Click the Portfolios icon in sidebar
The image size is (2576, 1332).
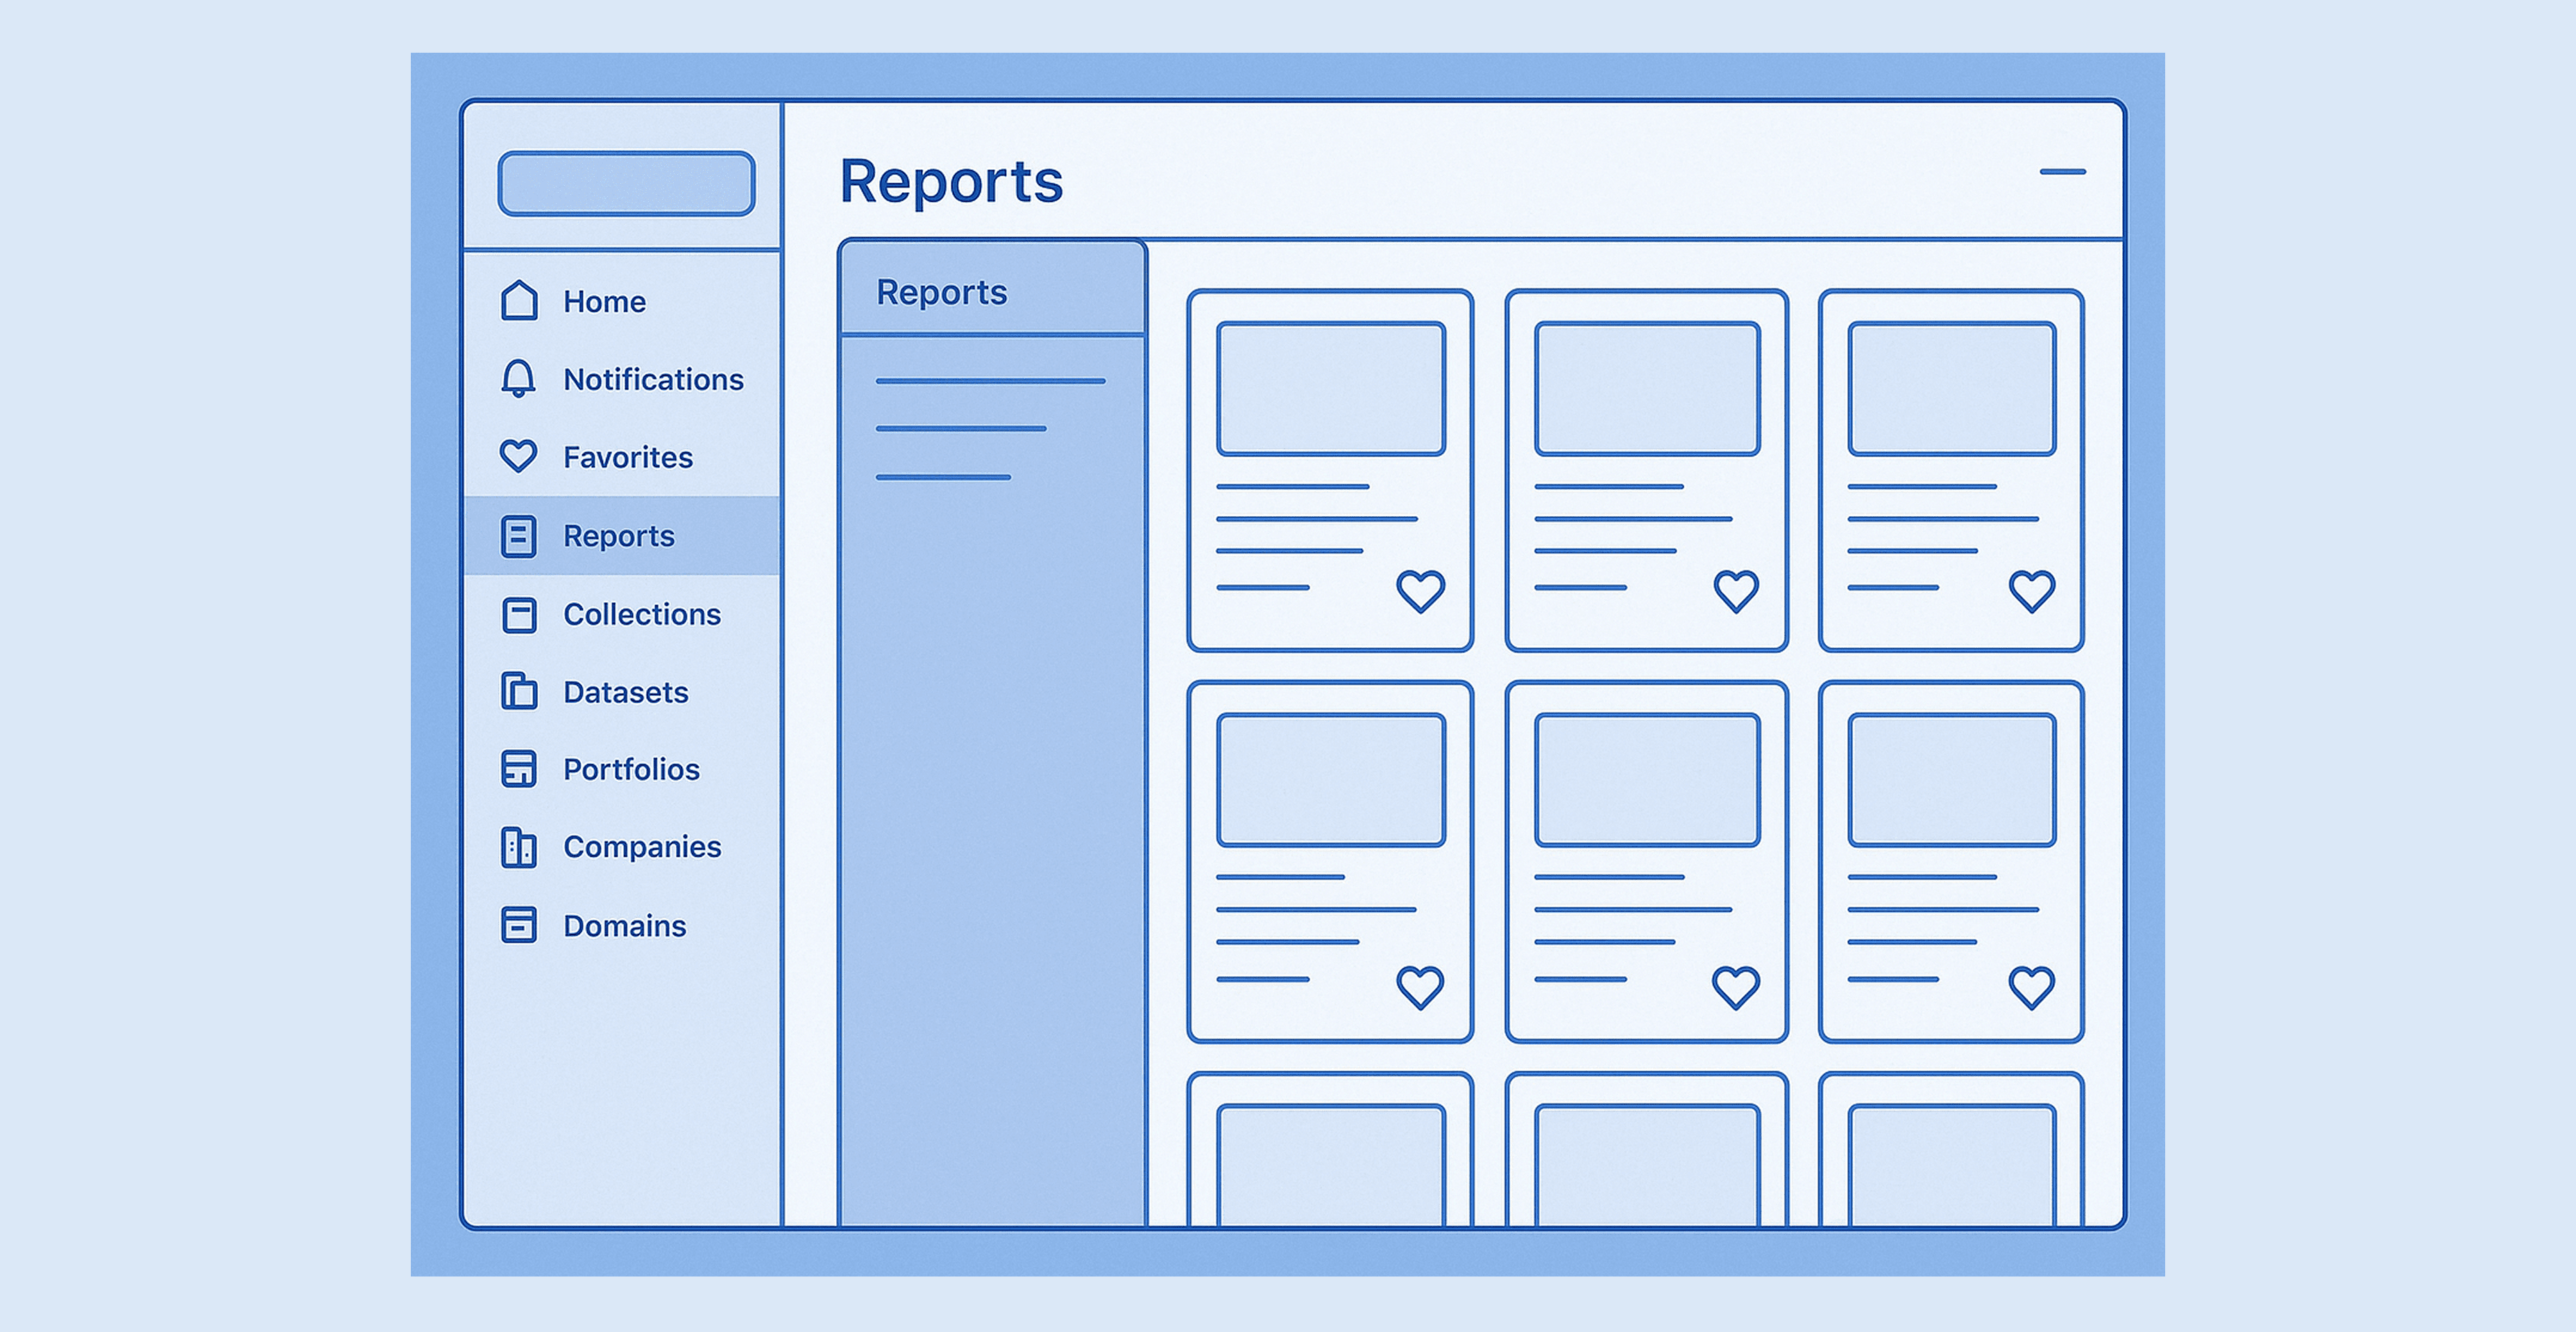(x=519, y=769)
